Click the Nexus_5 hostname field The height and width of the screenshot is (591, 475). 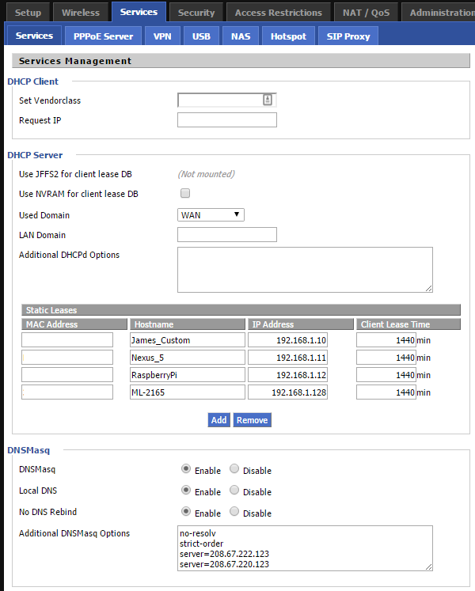[x=188, y=357]
